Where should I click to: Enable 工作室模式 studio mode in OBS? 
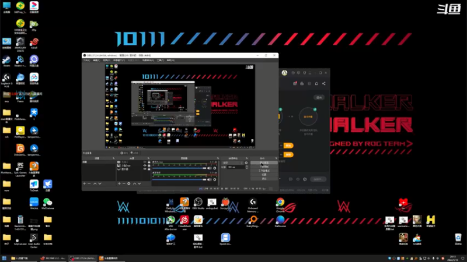click(264, 171)
